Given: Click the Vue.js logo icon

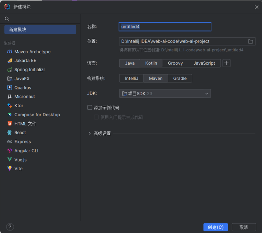Looking at the screenshot, I should click(10, 159).
